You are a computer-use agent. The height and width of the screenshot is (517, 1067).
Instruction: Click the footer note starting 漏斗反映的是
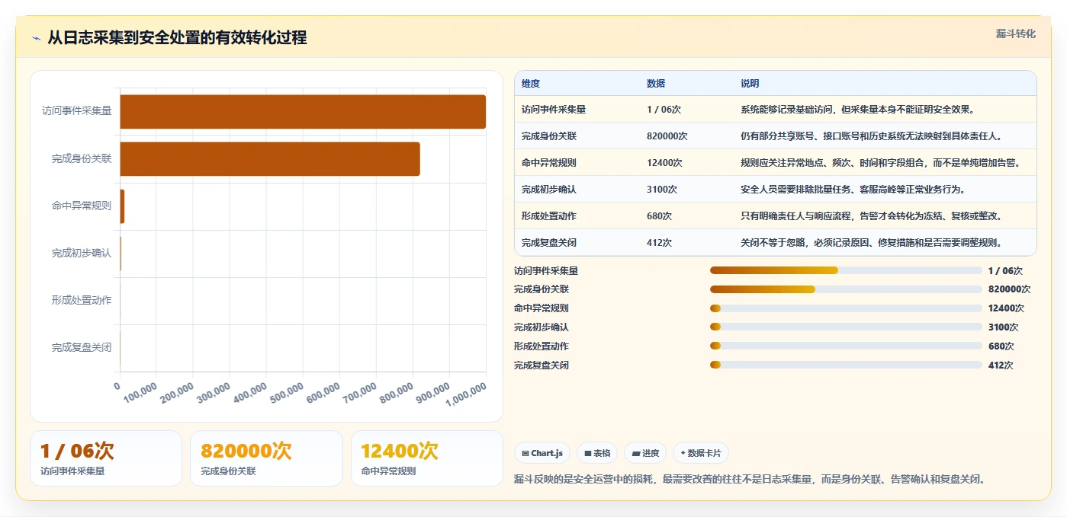click(x=750, y=479)
